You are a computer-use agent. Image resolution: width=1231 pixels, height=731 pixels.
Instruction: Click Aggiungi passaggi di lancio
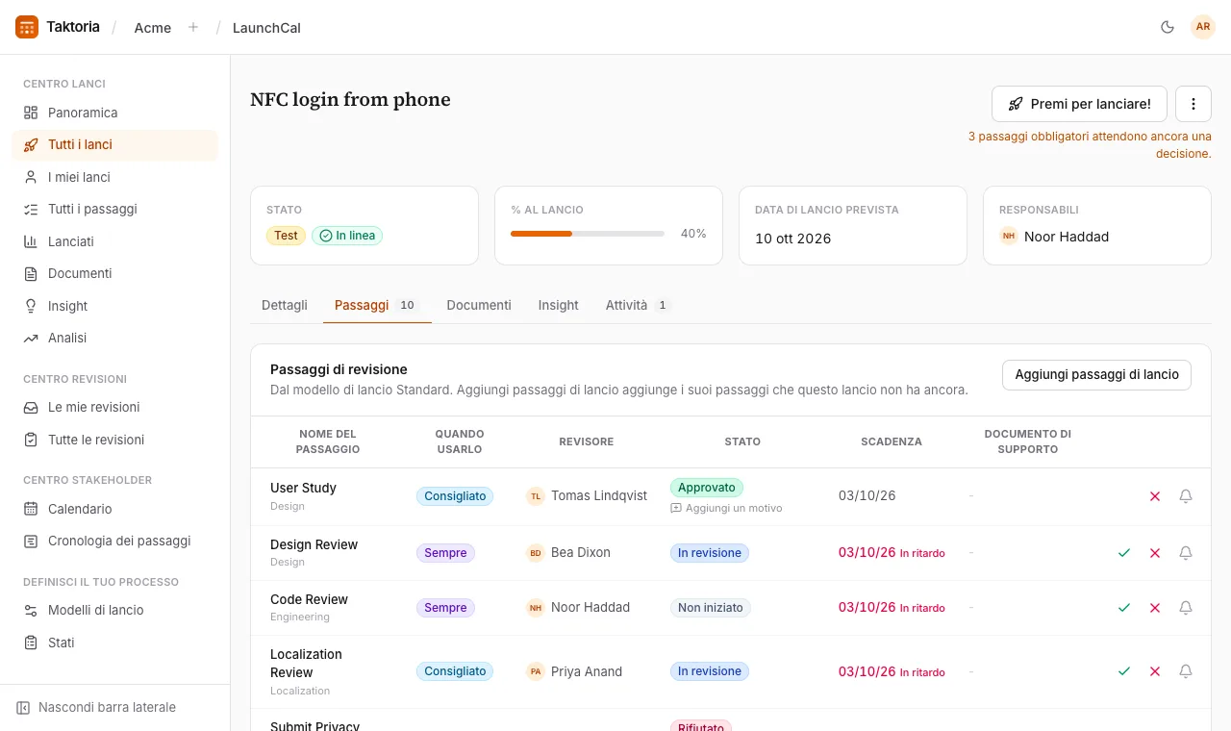1096,374
